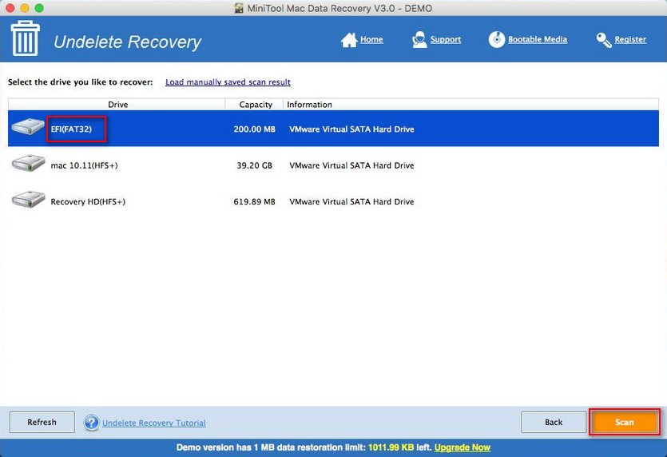Click the Undelete Recovery trash bin icon
667x457 pixels.
tap(26, 39)
